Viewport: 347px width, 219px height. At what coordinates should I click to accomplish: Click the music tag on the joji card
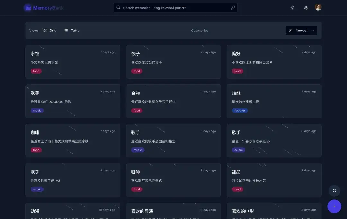pos(238,150)
